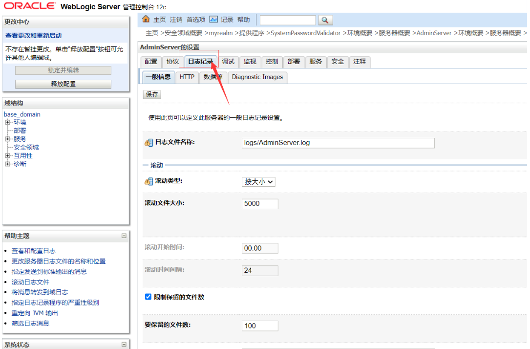This screenshot has height=349, width=530.
Task: Click the 释放配置 button
Action: point(63,84)
